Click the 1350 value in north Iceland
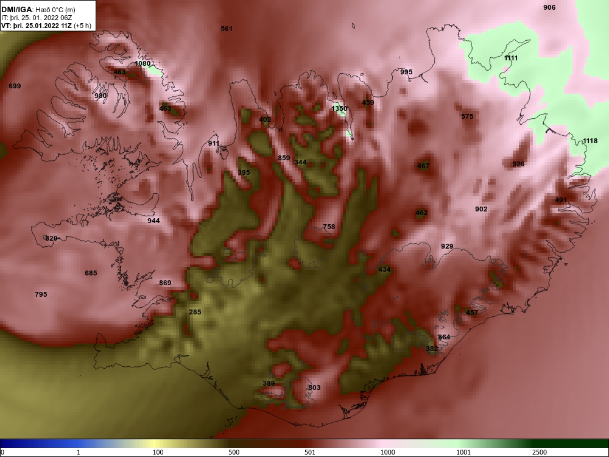This screenshot has width=609, height=457. click(x=339, y=109)
